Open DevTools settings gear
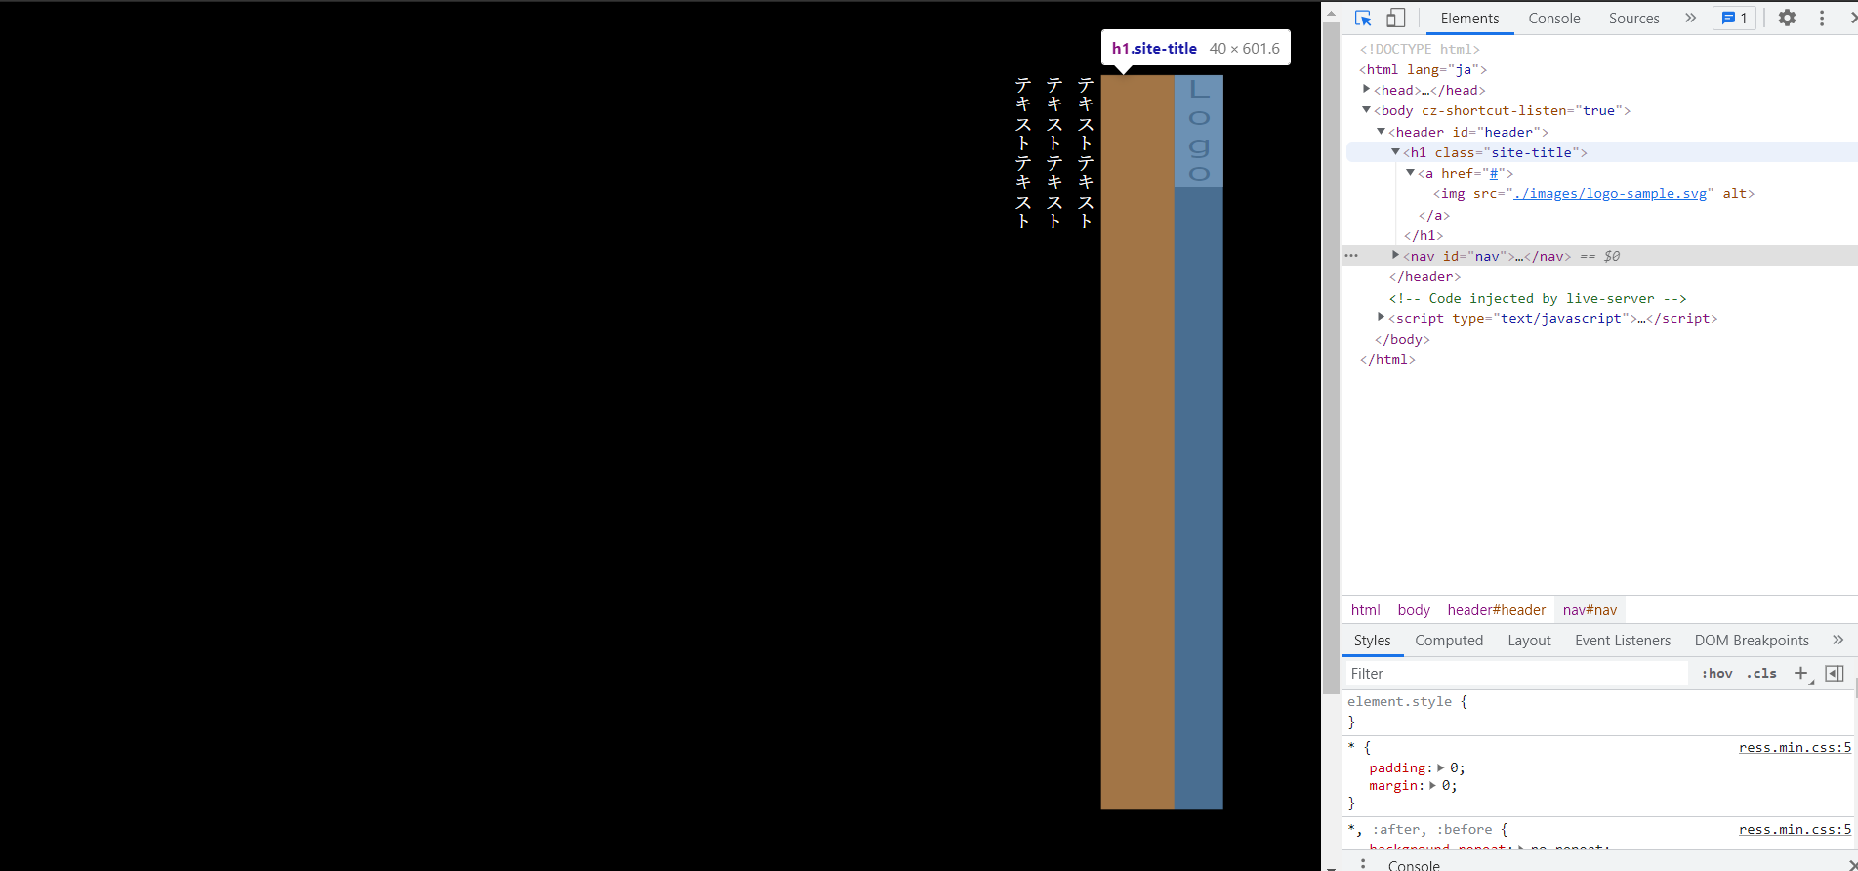The image size is (1858, 871). 1787,18
